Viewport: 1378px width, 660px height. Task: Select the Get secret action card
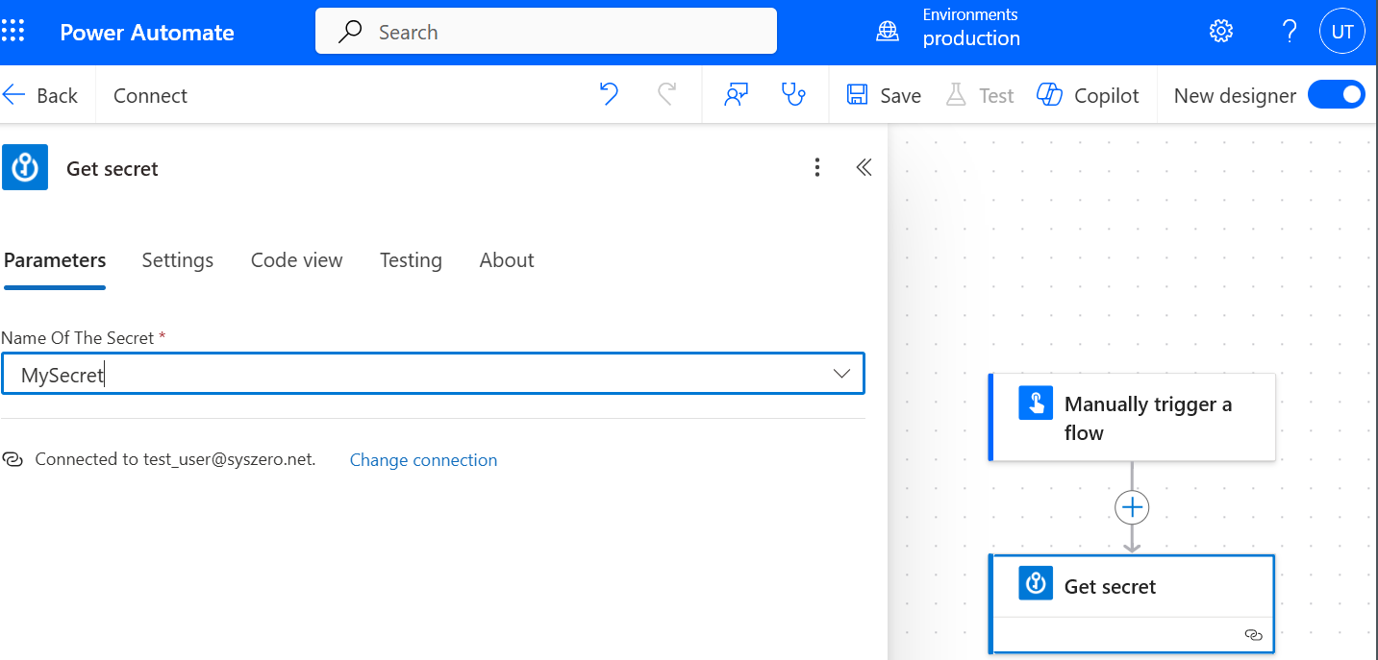(1133, 604)
